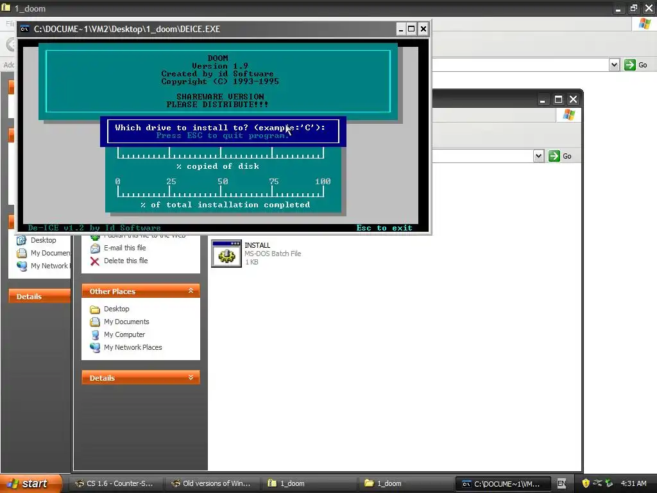Click the E-mail this file icon
The width and height of the screenshot is (657, 493).
95,248
